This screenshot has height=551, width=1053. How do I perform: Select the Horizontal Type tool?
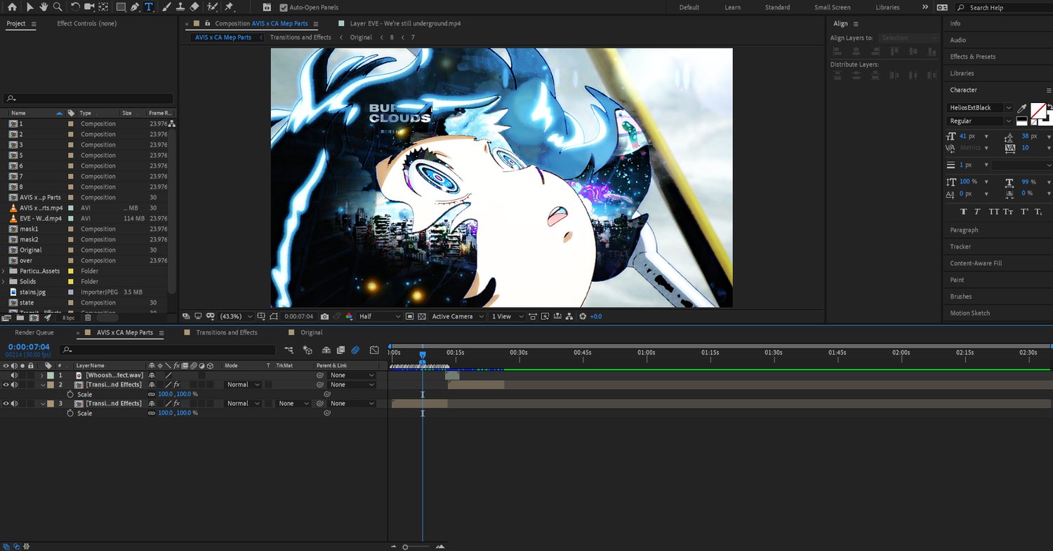[x=149, y=7]
